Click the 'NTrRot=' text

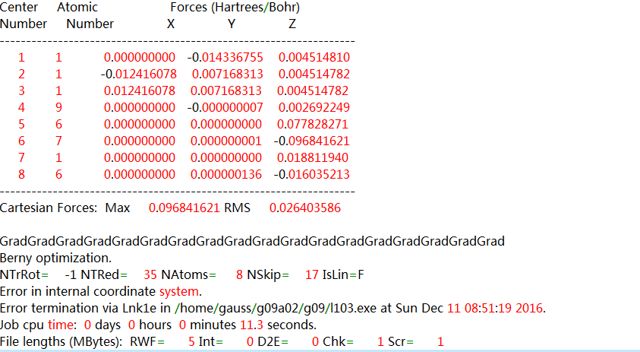pyautogui.click(x=24, y=275)
